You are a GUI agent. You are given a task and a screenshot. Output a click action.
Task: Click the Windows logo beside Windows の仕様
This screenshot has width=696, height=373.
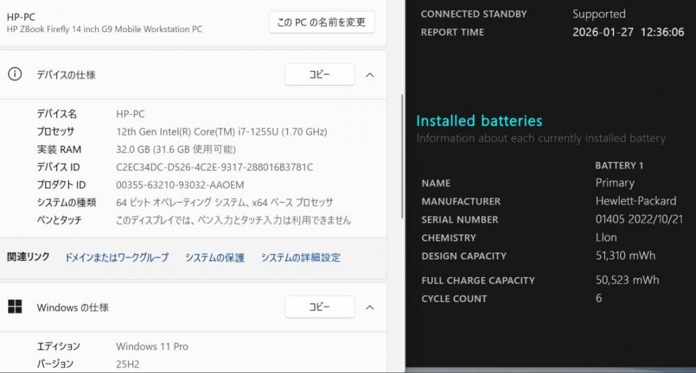(x=15, y=307)
